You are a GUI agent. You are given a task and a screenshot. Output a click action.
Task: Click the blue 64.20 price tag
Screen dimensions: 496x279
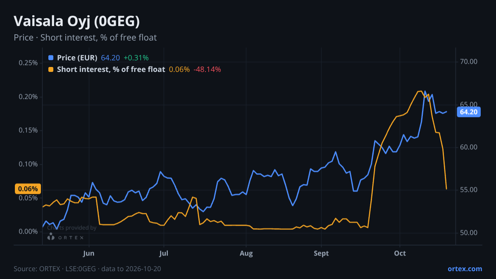pos(468,112)
